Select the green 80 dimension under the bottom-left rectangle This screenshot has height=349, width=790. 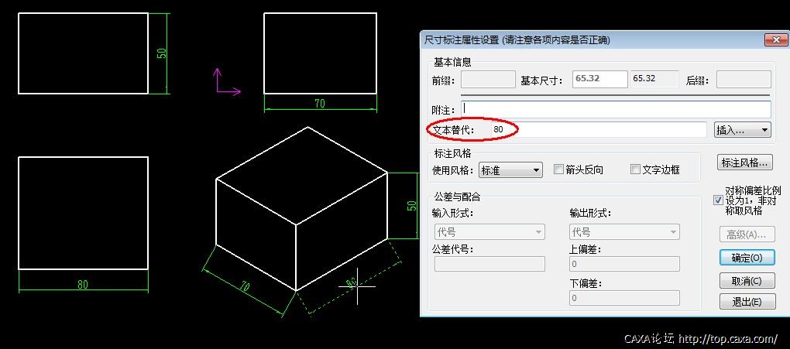tap(83, 285)
